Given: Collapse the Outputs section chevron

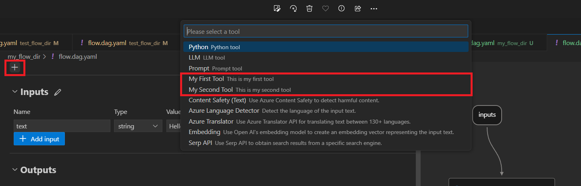Looking at the screenshot, I should pyautogui.click(x=15, y=170).
